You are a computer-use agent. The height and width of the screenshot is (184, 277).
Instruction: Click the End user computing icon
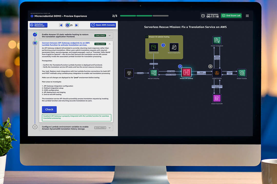pos(154,73)
